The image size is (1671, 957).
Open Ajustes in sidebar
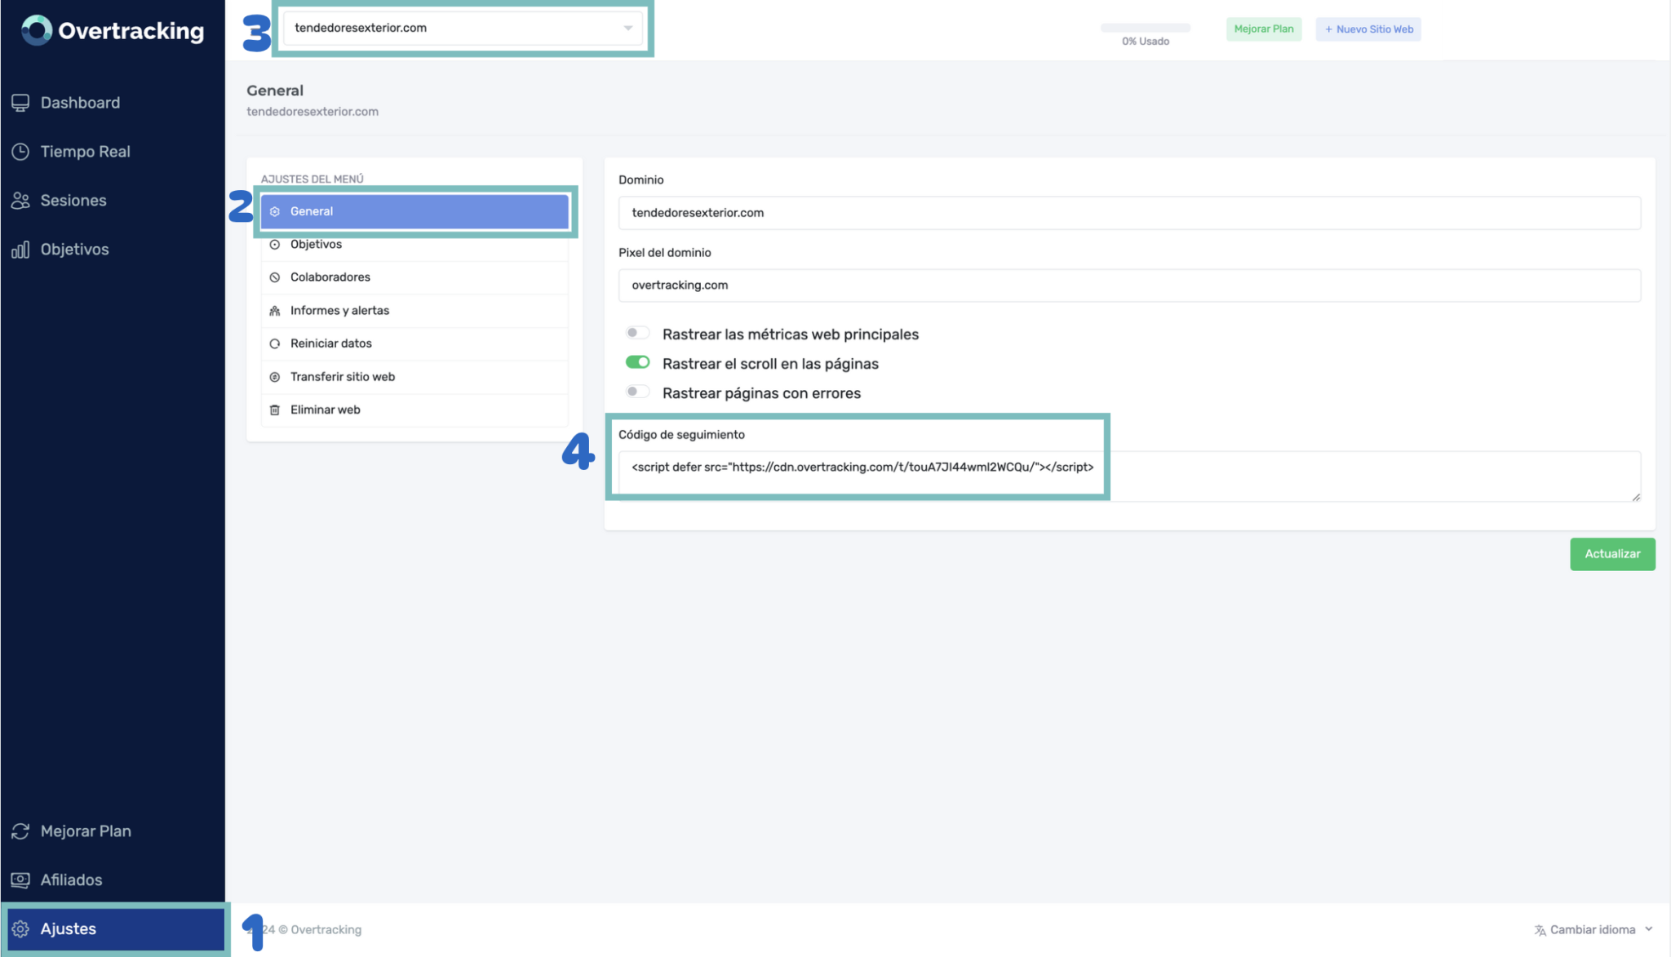115,929
